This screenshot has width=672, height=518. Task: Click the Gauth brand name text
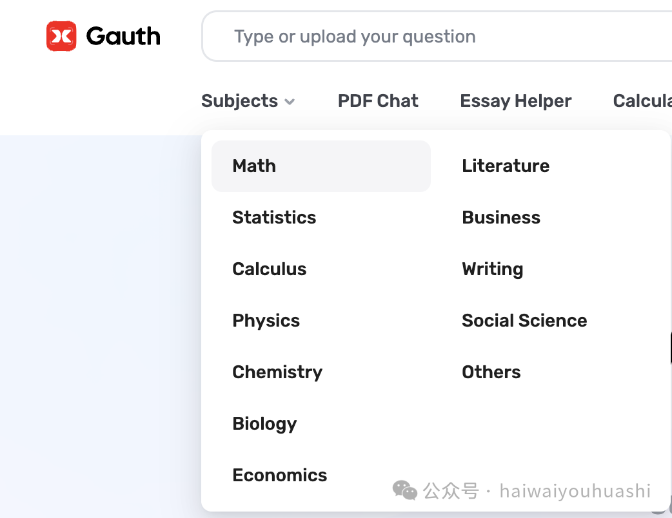point(123,36)
